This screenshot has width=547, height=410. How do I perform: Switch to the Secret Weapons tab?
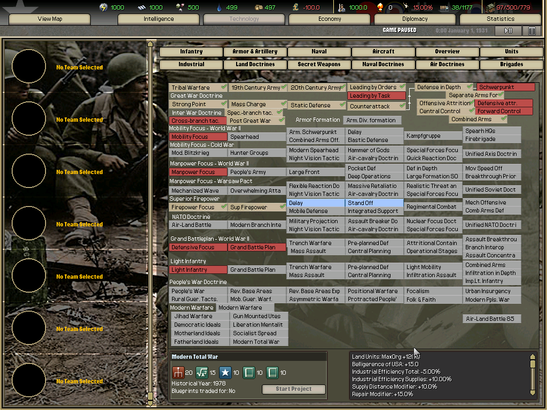[319, 63]
